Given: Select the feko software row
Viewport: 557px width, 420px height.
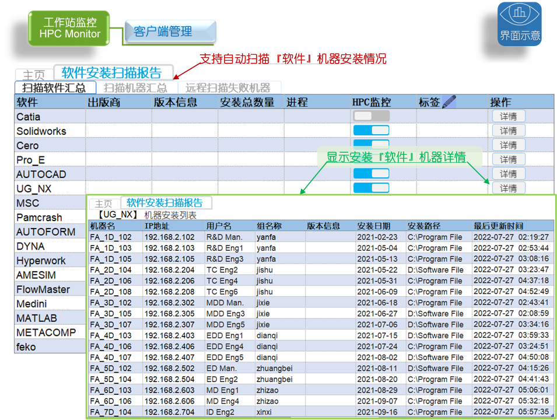Looking at the screenshot, I should coord(50,346).
